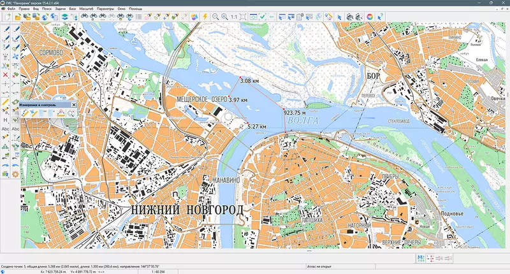Image resolution: width=510 pixels, height=274 pixels.
Task: Open the Файл menu
Action: pyautogui.click(x=11, y=9)
